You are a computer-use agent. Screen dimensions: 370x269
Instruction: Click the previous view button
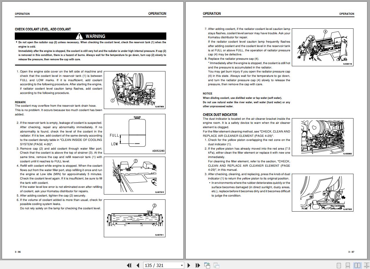(x=207, y=265)
